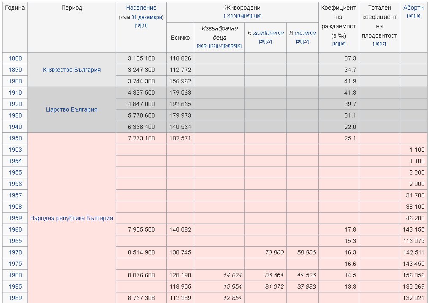The width and height of the screenshot is (428, 303).
Task: Click the year 1975 link
Action: pos(15,264)
